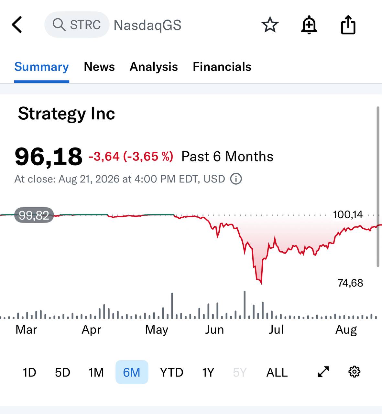Image resolution: width=382 pixels, height=414 pixels.
Task: Select the 1Y time range
Action: 208,372
